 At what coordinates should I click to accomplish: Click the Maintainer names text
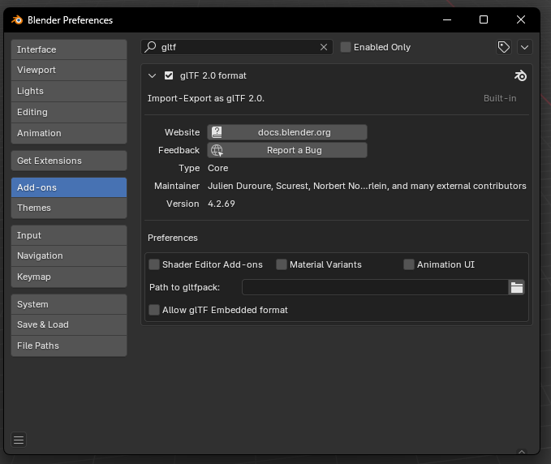click(367, 186)
